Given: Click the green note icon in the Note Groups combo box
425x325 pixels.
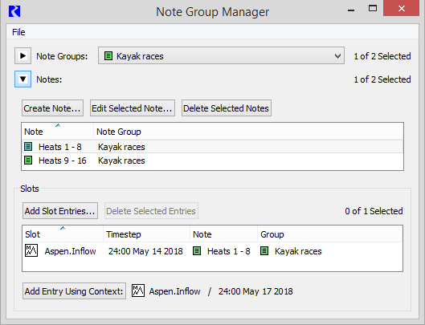Looking at the screenshot, I should pos(108,56).
